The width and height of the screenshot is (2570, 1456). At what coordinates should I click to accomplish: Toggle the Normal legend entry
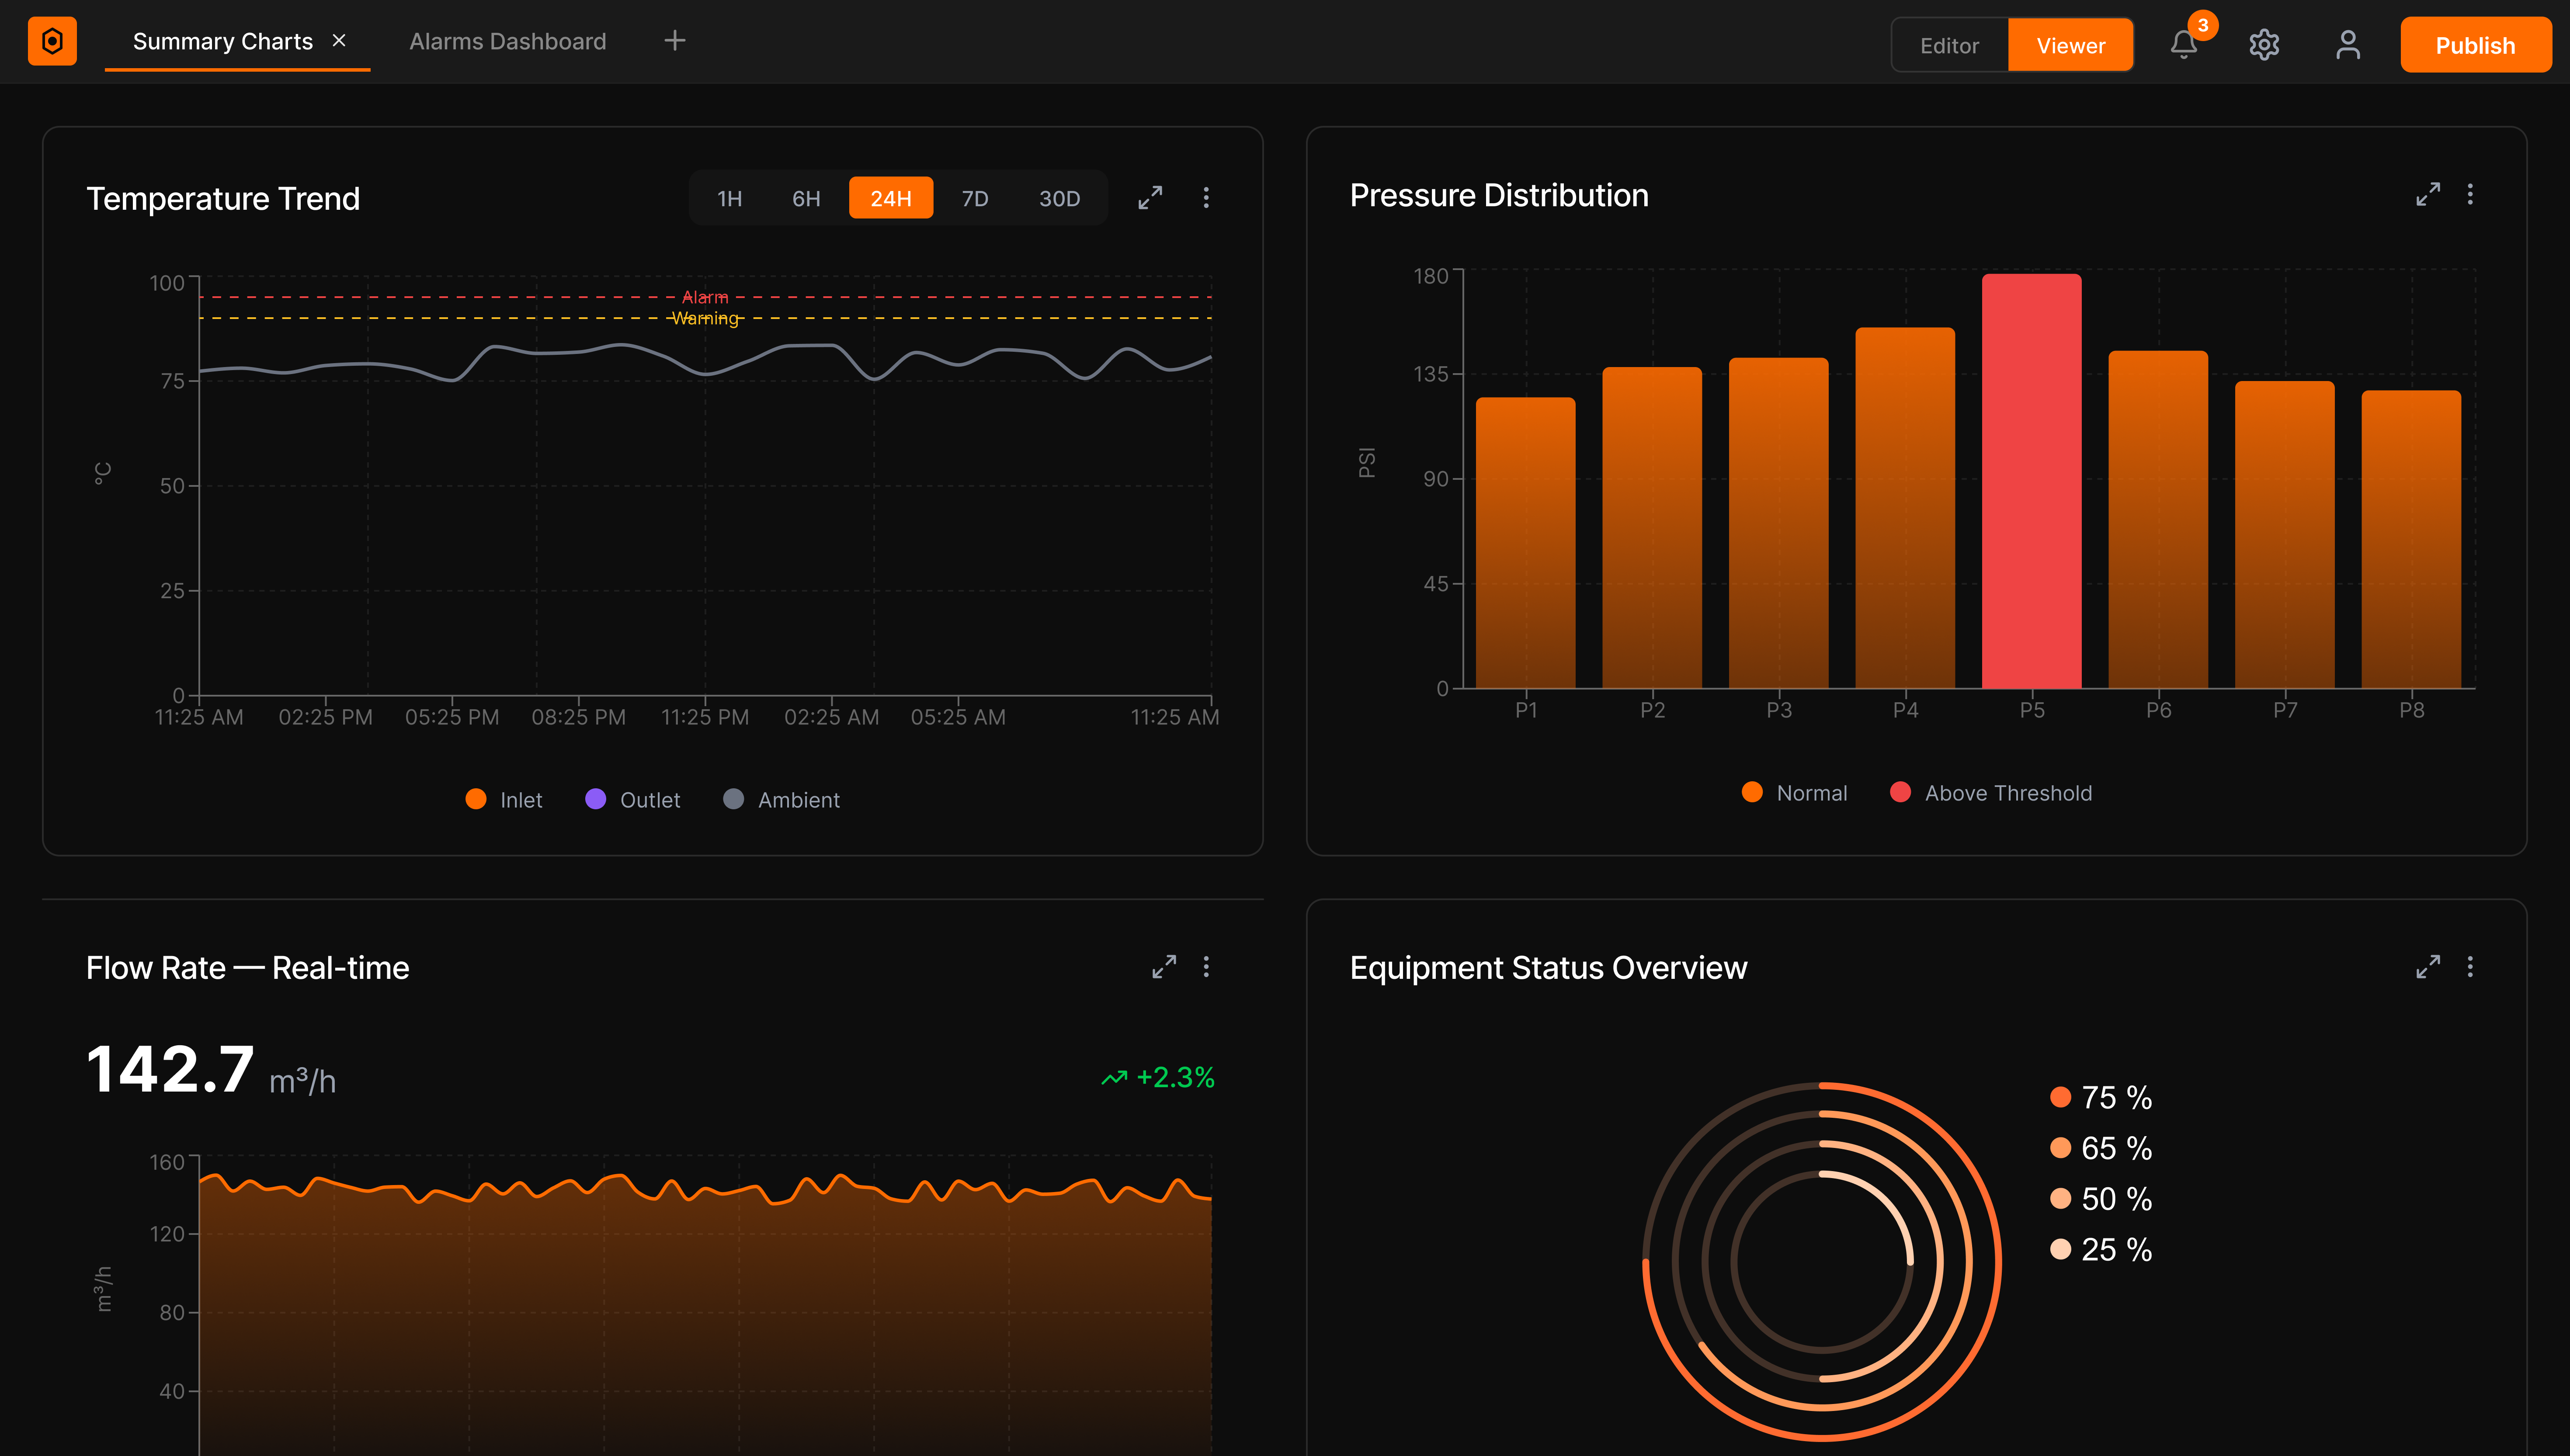pyautogui.click(x=1795, y=793)
